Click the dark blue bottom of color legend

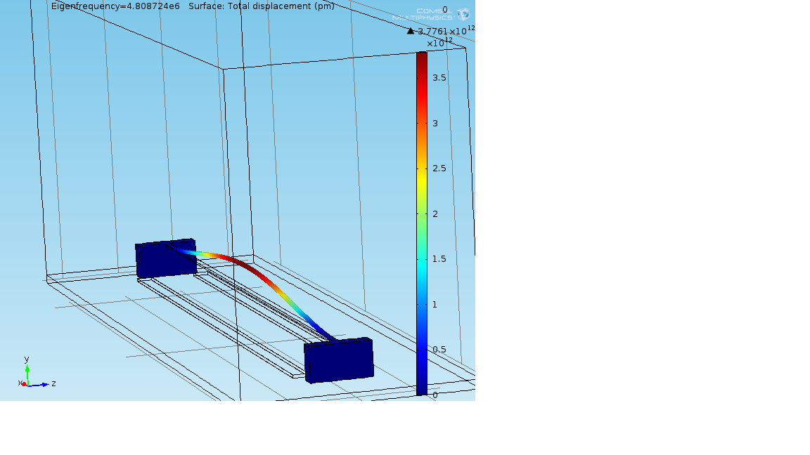pos(421,388)
